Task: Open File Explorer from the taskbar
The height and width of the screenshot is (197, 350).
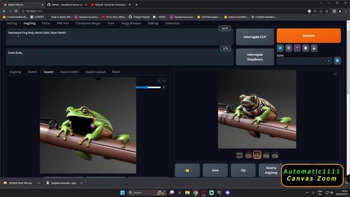Action: tap(188, 193)
